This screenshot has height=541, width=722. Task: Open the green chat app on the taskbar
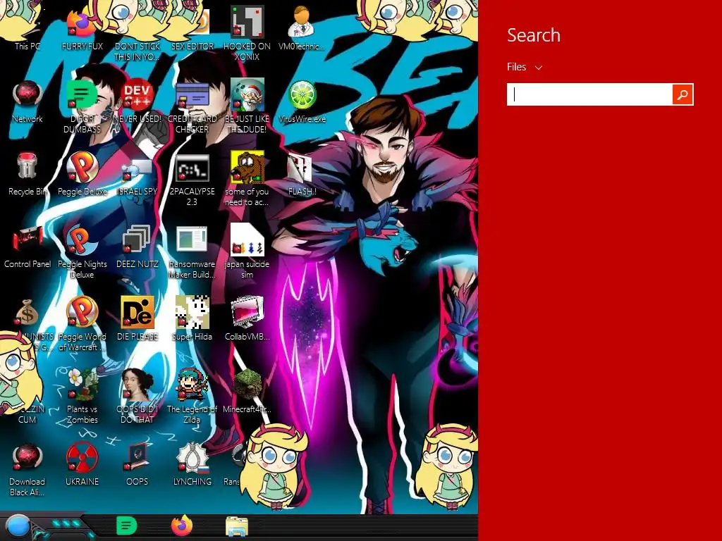pos(127,526)
